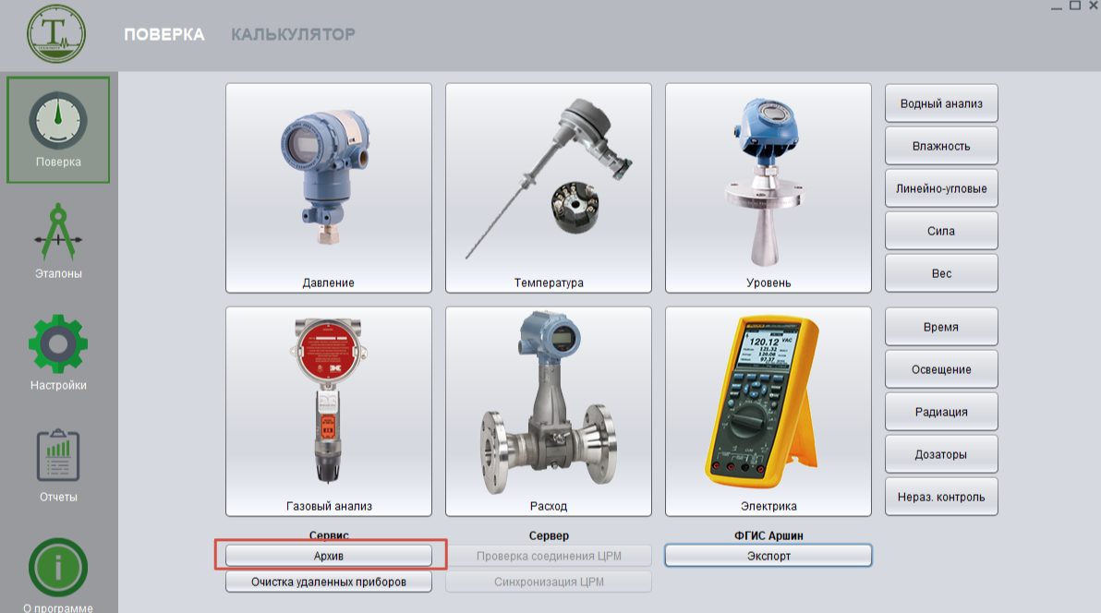Open the Газовый анализ detector tile
Screen dimensions: 1101x613
pos(329,411)
